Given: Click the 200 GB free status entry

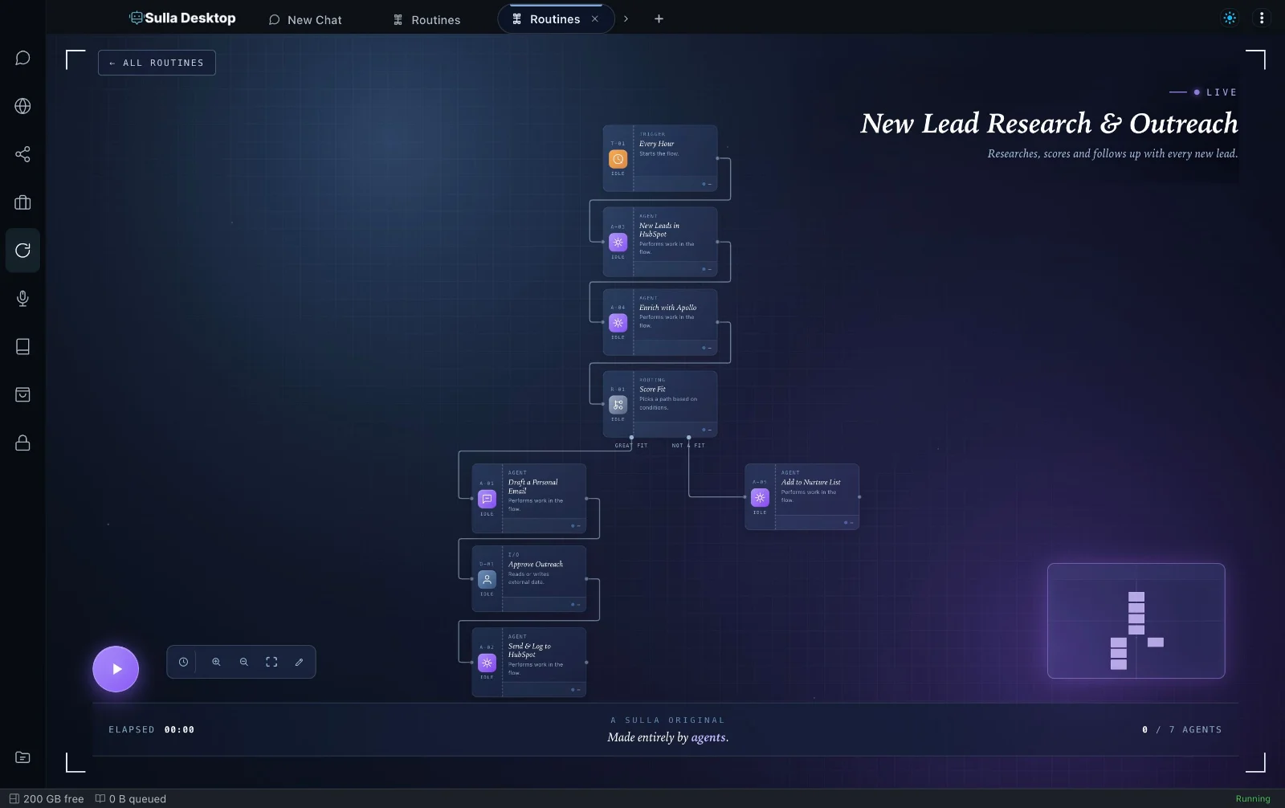Looking at the screenshot, I should point(47,799).
